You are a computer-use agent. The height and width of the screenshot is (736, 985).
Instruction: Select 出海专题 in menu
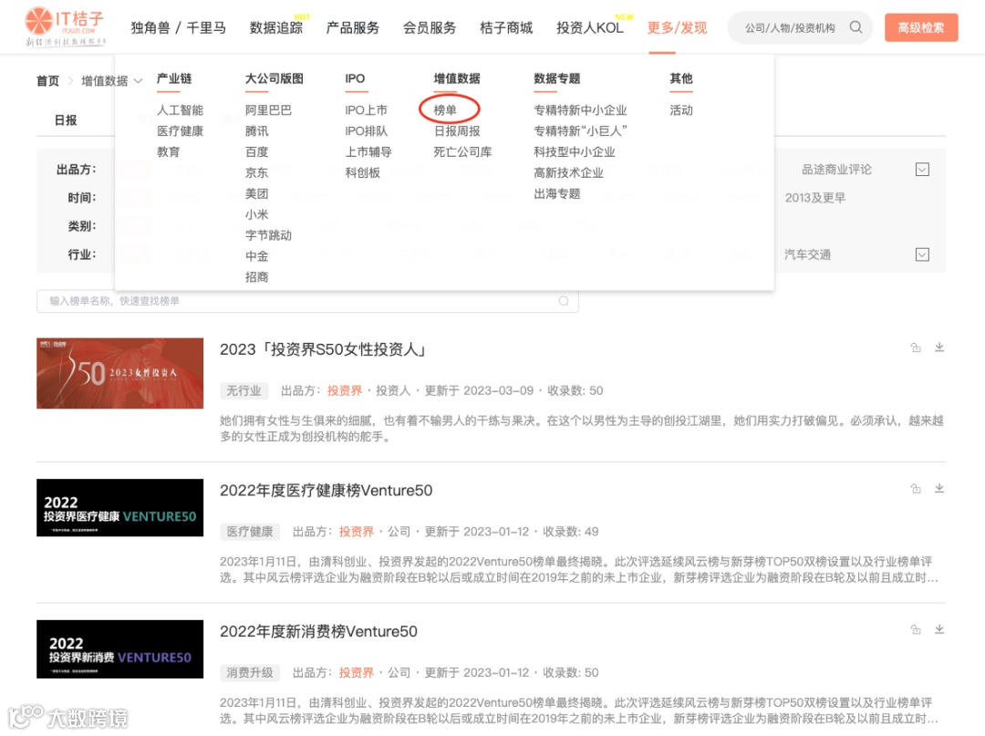click(x=557, y=193)
